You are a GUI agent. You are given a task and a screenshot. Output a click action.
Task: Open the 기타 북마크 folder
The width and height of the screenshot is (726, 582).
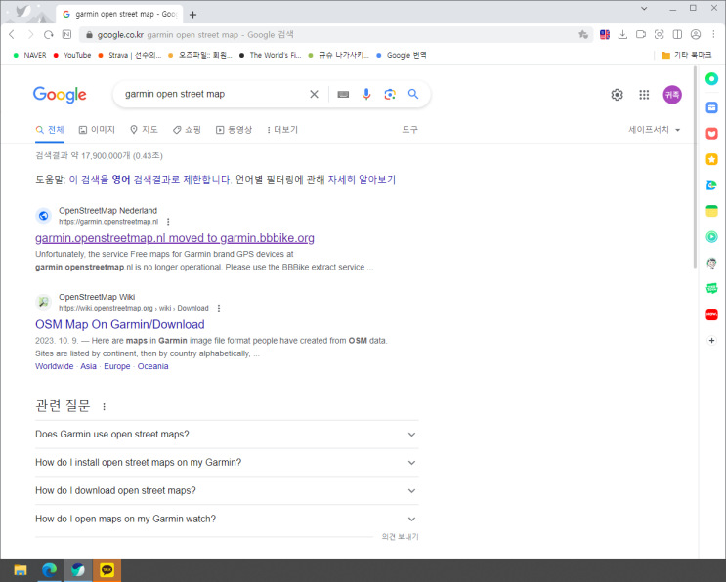687,55
